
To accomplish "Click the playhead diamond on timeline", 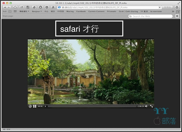I will tap(45, 106).
